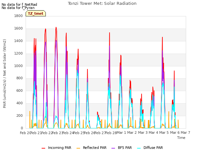Viewport: 205px width, 154px height.
Task: Click the Mar 5 x-axis tick label
Action: [164, 133]
